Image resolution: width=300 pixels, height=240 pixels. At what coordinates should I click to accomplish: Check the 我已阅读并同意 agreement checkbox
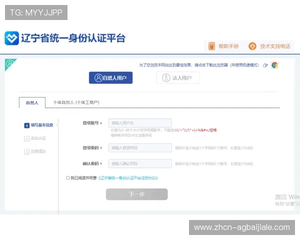68,178
